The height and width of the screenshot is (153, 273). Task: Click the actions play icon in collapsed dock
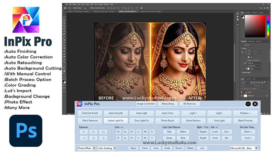tap(238, 17)
